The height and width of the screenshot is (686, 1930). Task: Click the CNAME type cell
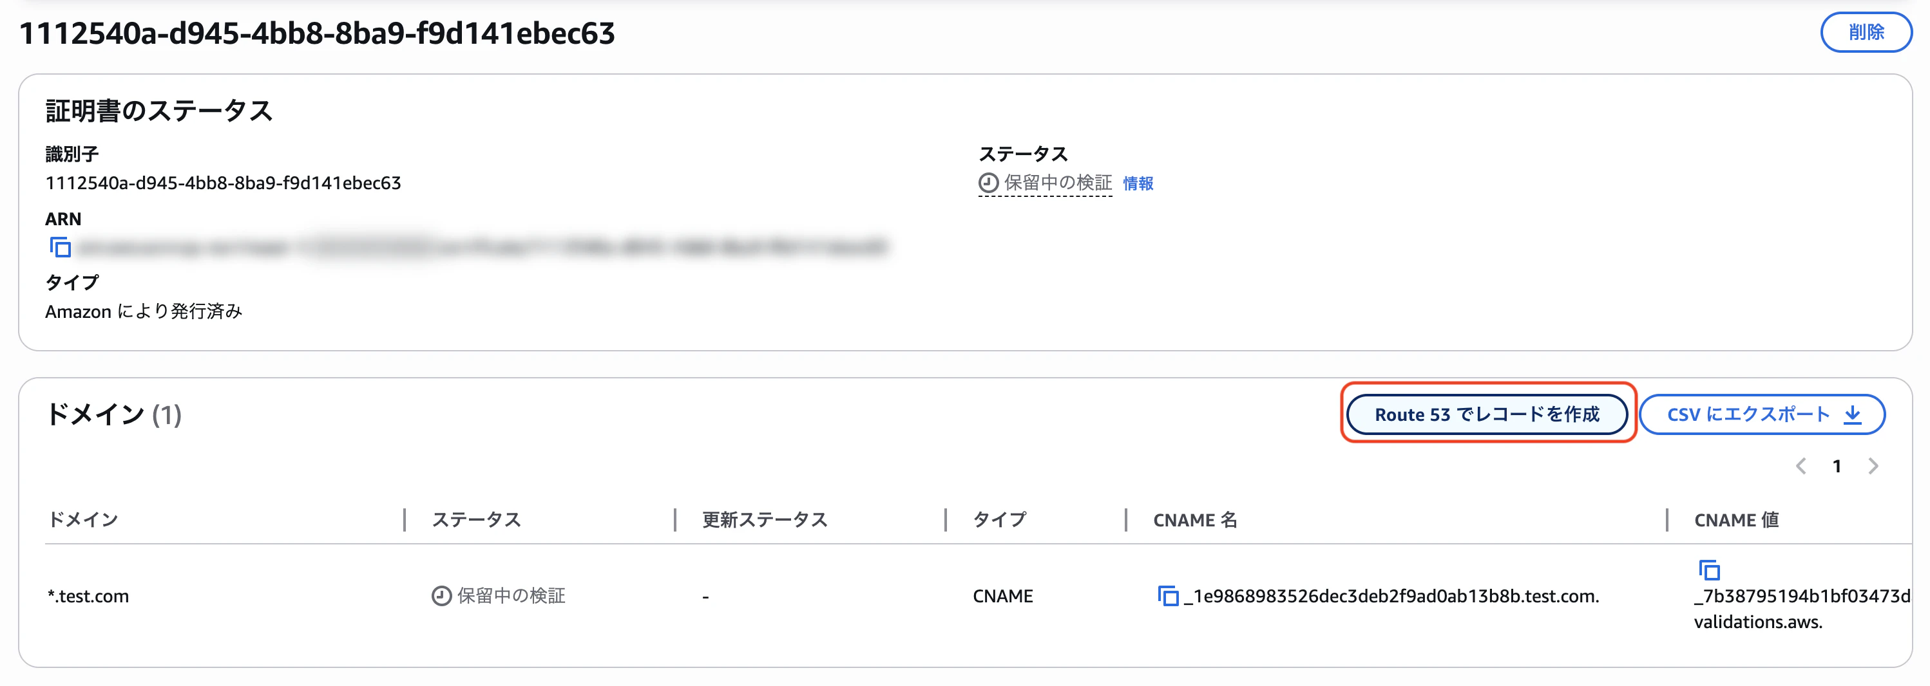tap(1002, 597)
